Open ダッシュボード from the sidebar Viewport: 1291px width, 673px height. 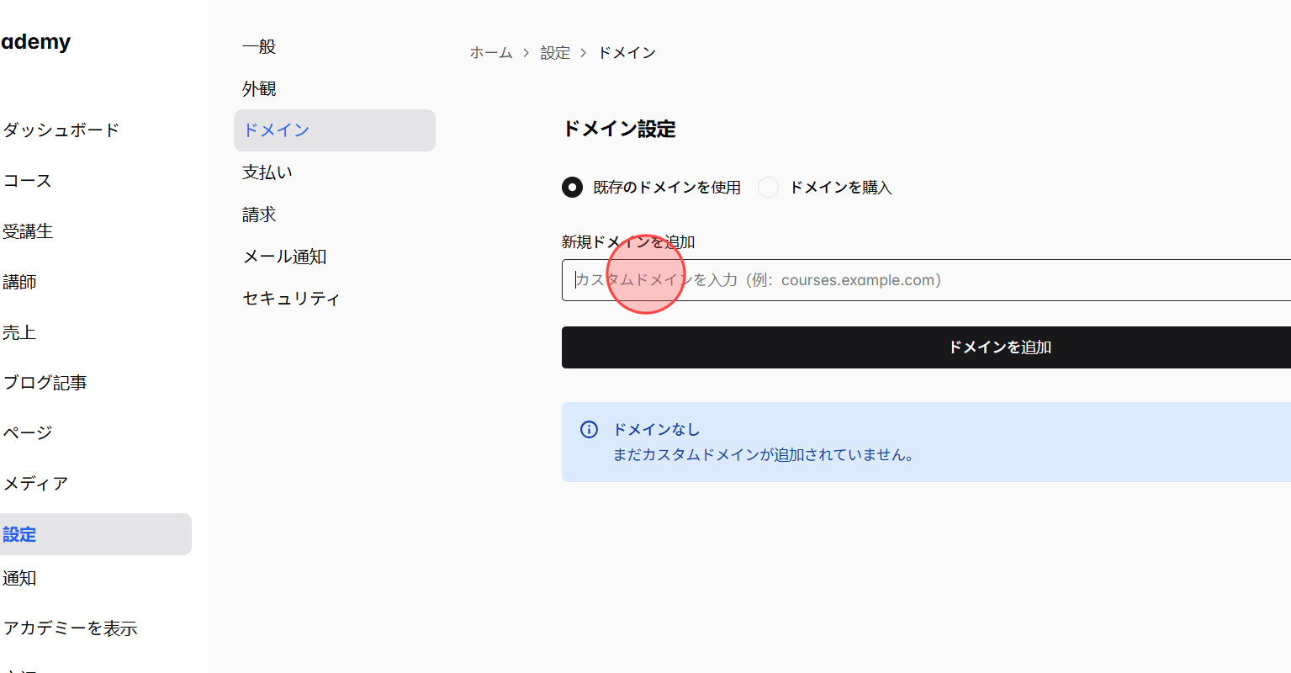click(x=61, y=130)
